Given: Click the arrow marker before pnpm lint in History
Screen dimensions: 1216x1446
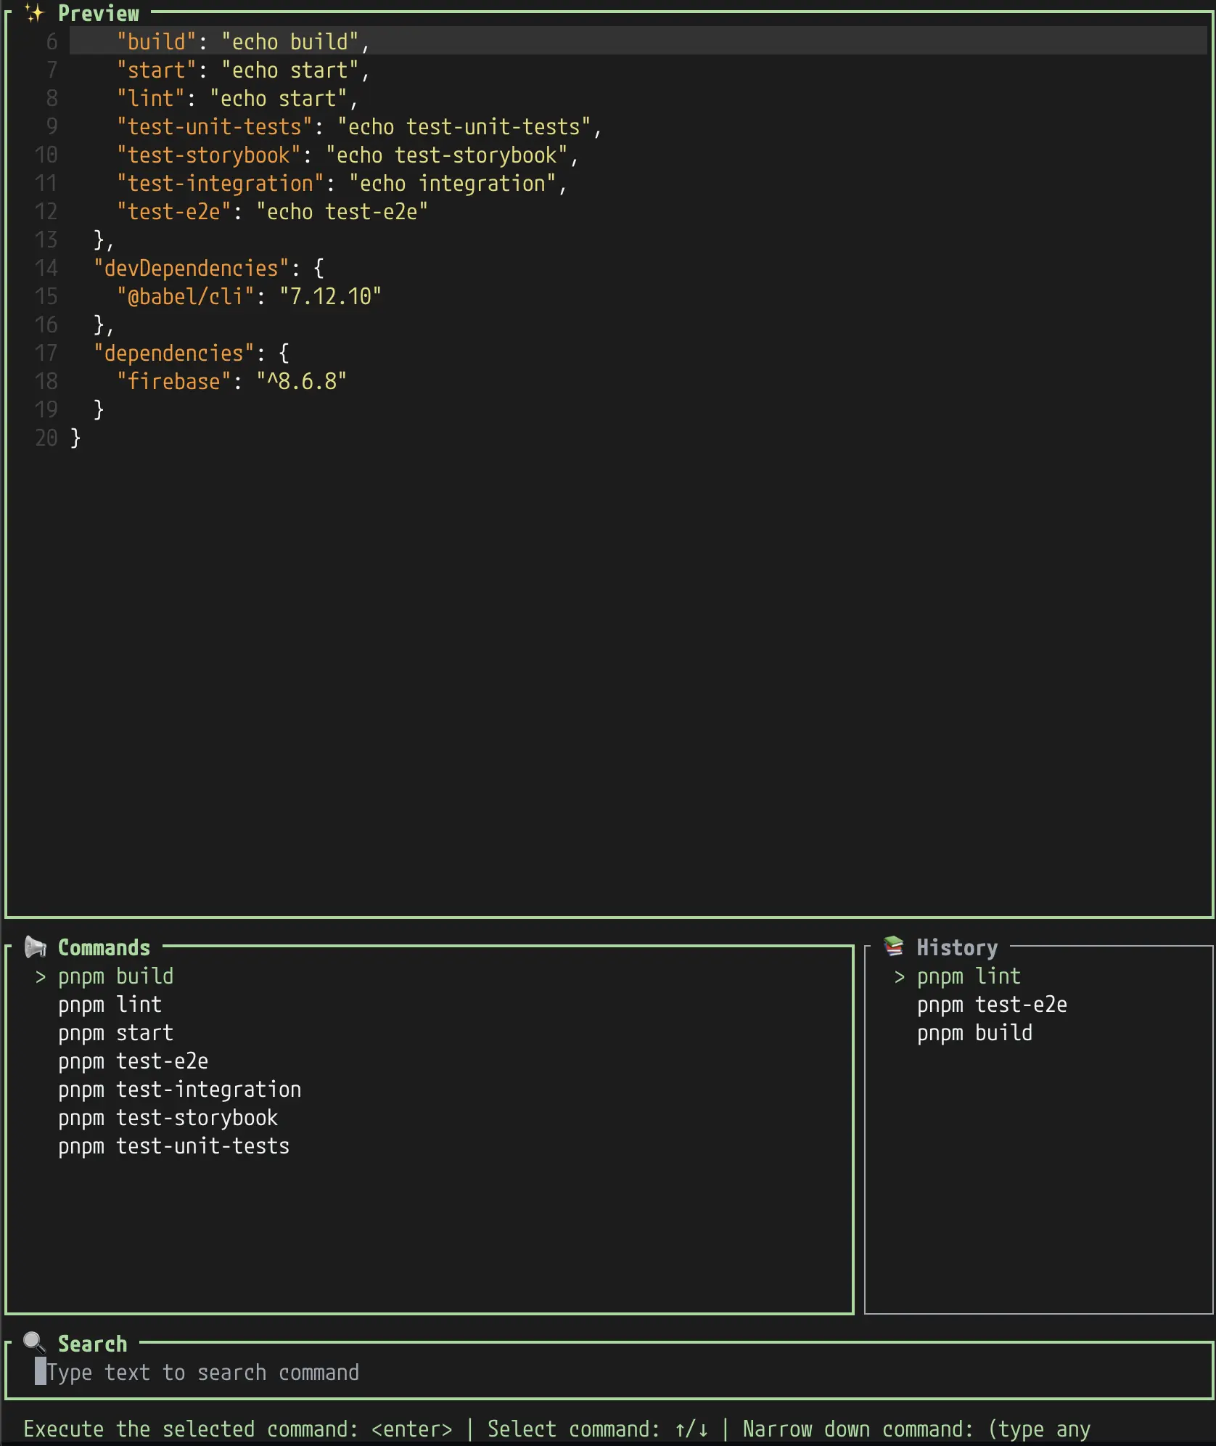Looking at the screenshot, I should click(900, 977).
